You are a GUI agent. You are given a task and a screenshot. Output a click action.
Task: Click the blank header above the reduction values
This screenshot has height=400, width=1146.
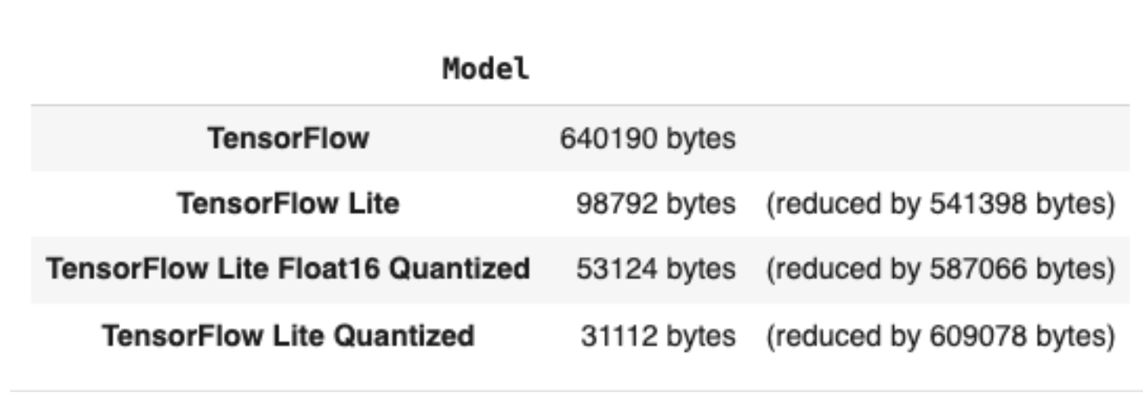point(939,70)
